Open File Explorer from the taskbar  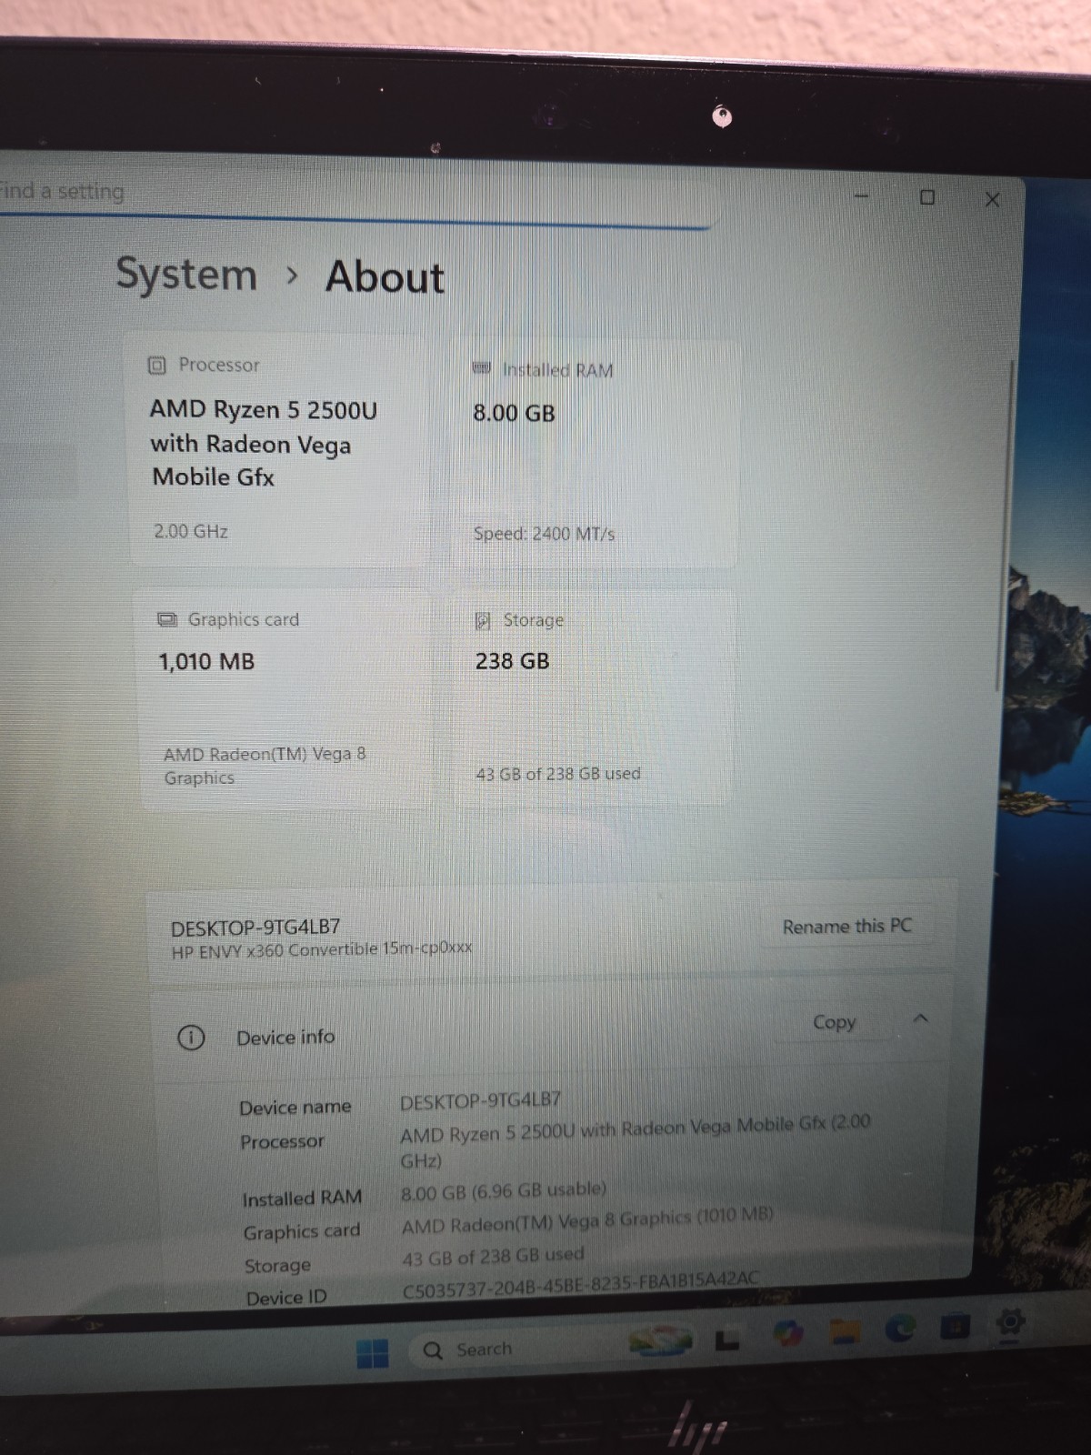(x=845, y=1332)
